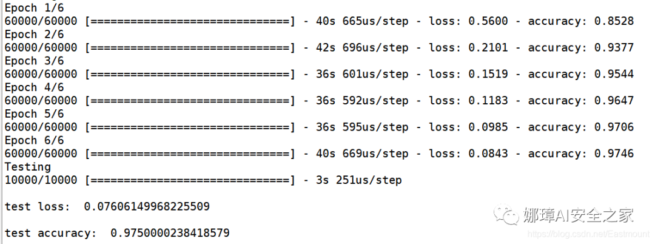Click the 36s 592us/step timing text

click(x=362, y=101)
